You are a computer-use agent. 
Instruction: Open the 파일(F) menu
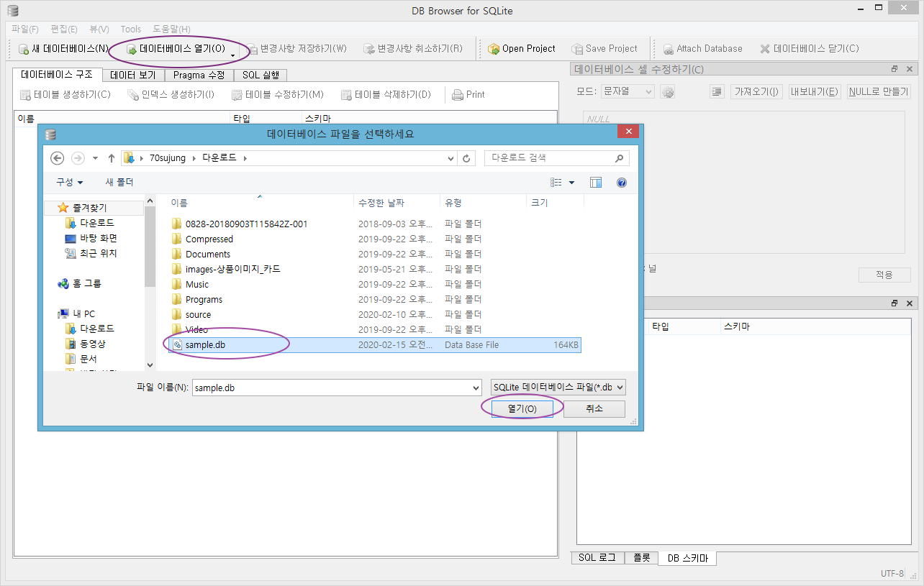coord(25,29)
